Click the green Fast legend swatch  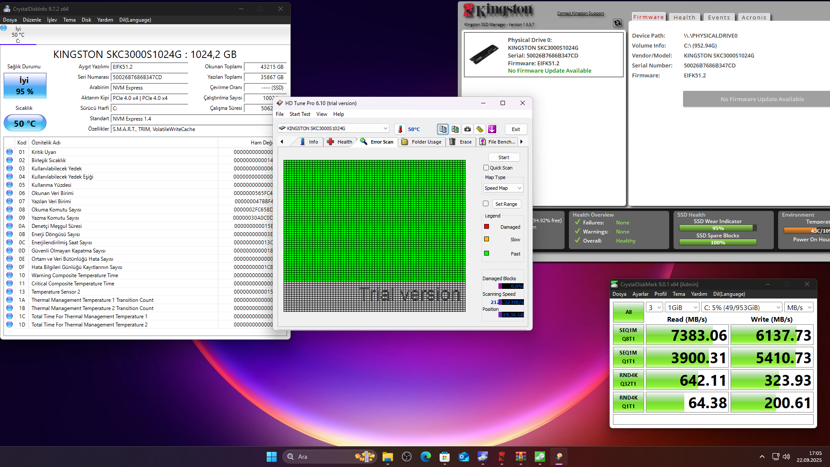point(486,253)
